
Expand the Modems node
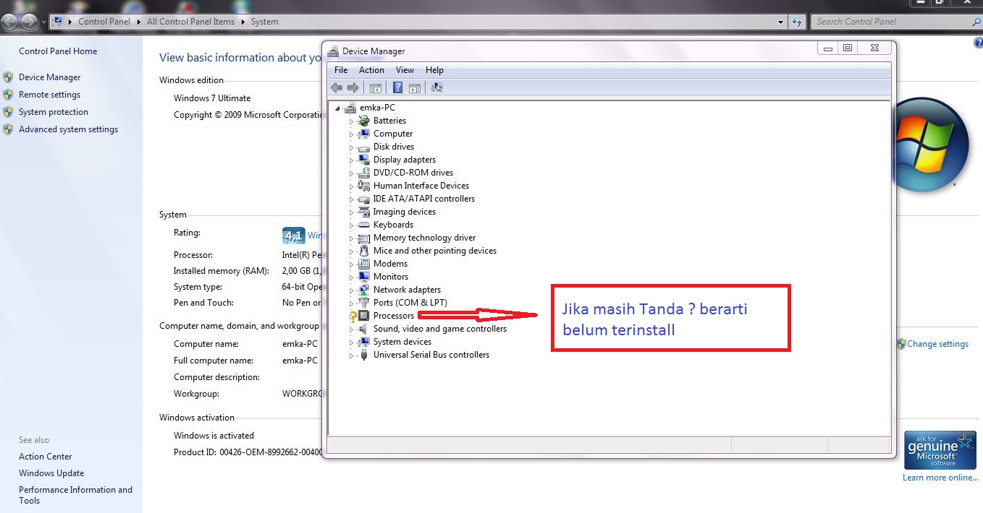pyautogui.click(x=352, y=264)
